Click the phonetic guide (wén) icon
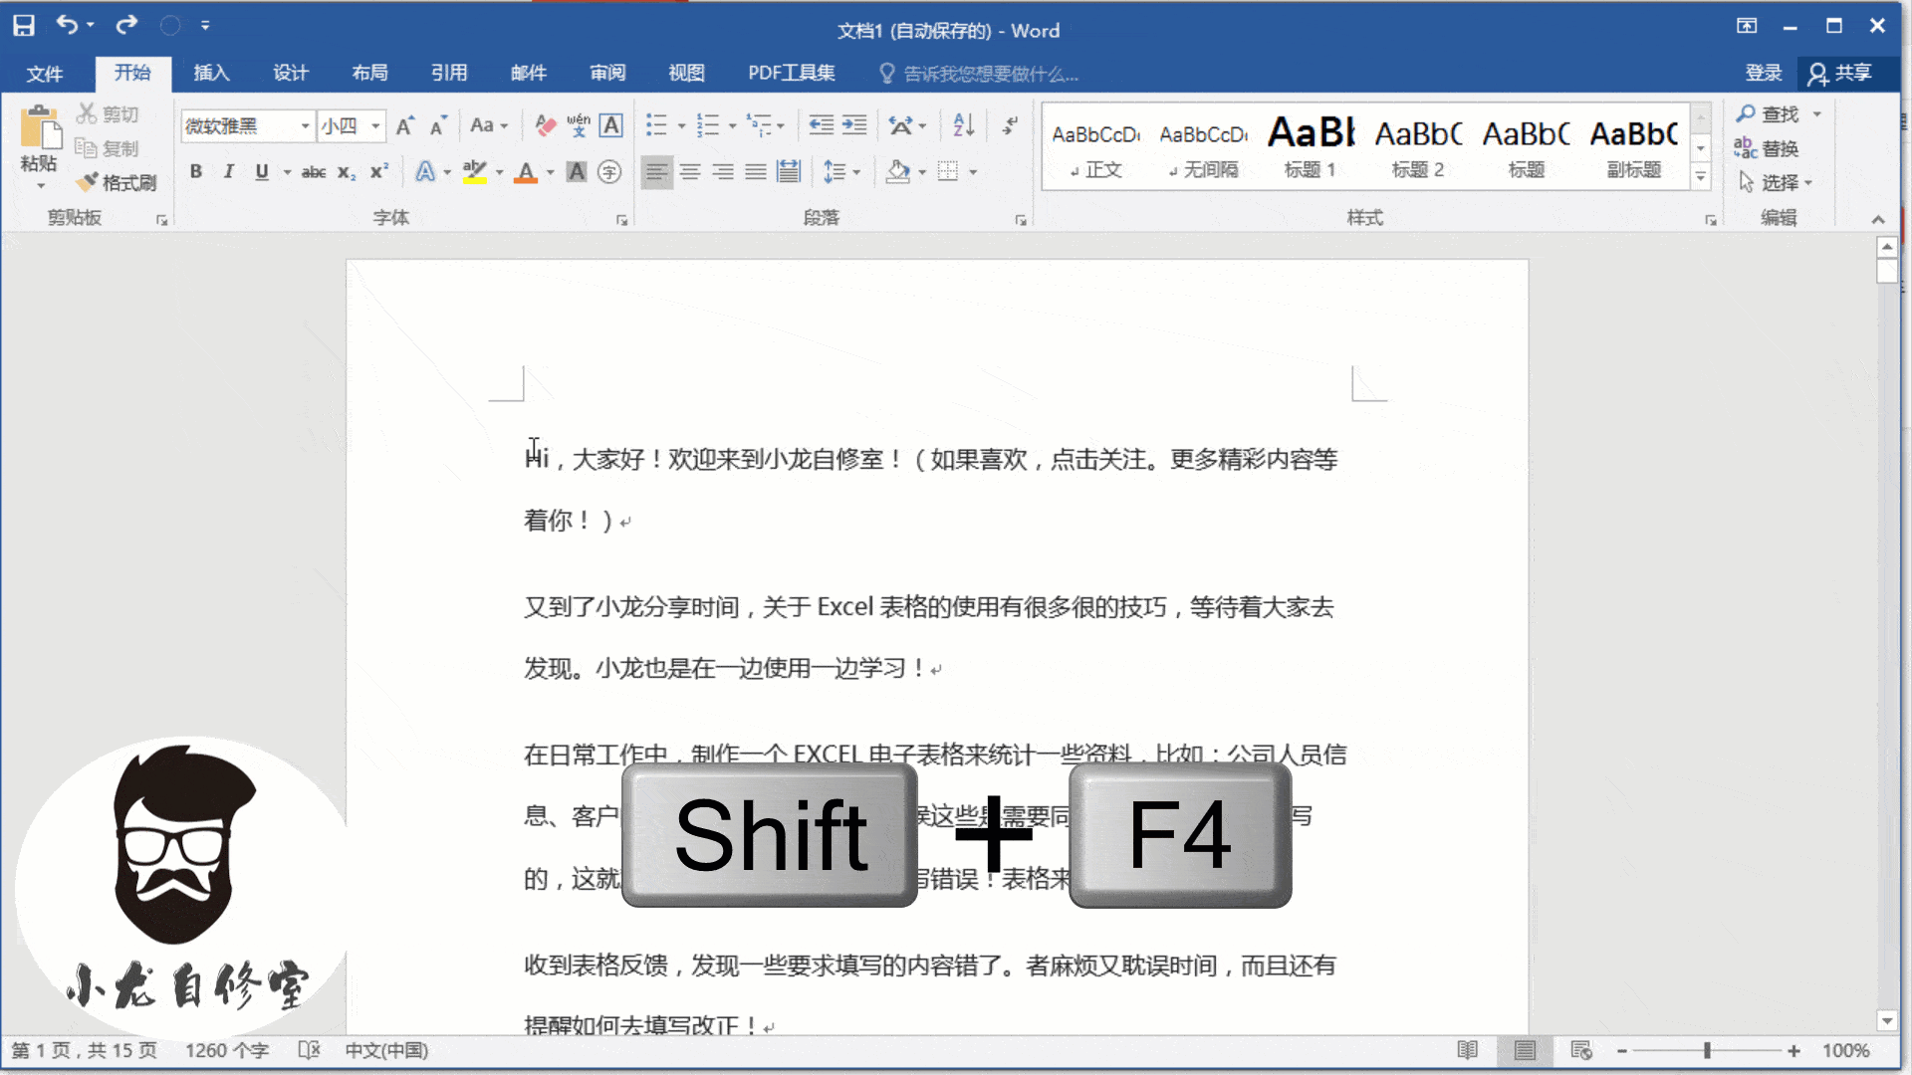The image size is (1912, 1075). point(579,125)
